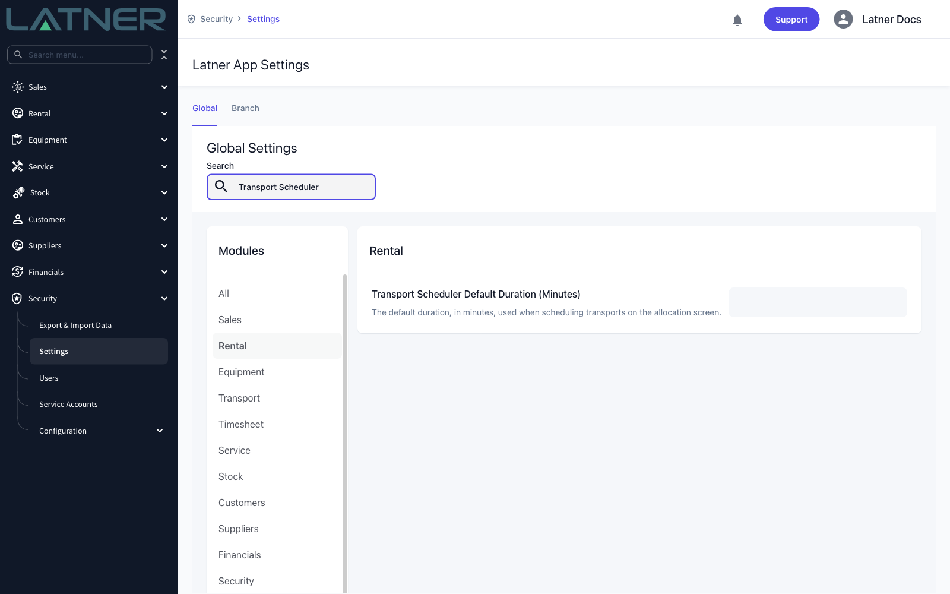The width and height of the screenshot is (950, 594).
Task: Collapse the sidebar menu with the arrows icon
Action: click(164, 55)
